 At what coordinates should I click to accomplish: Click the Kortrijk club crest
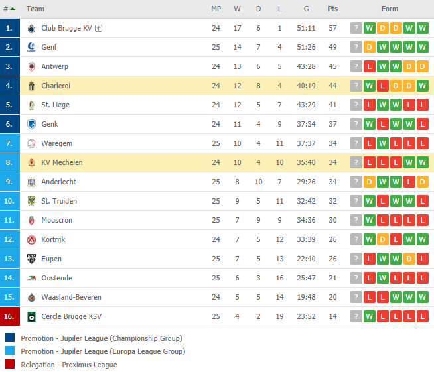(x=31, y=239)
